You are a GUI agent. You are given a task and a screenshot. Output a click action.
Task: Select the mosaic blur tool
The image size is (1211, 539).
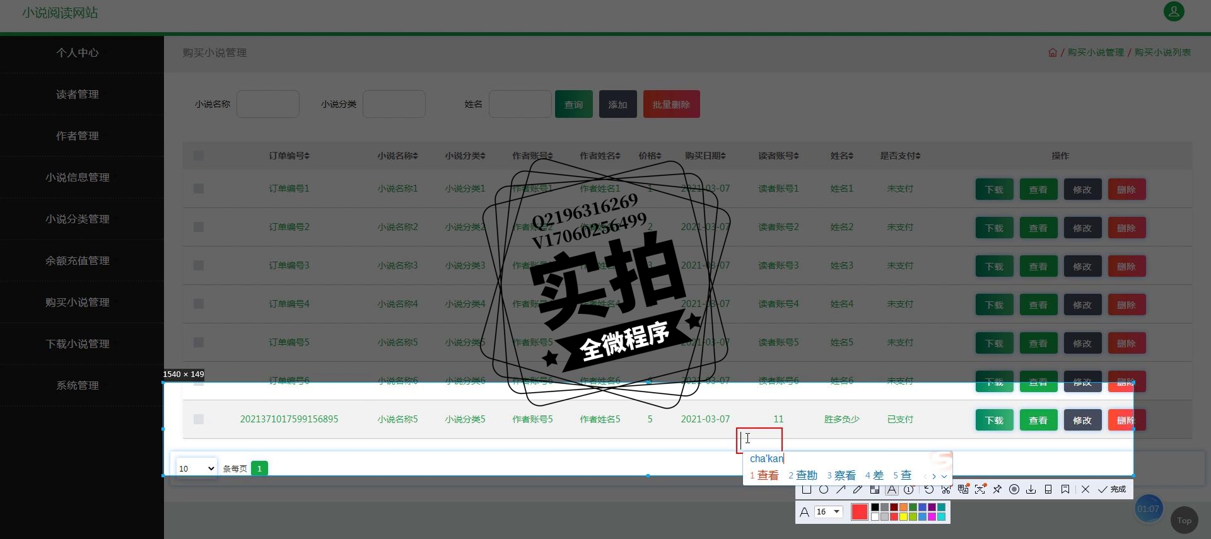(x=875, y=489)
